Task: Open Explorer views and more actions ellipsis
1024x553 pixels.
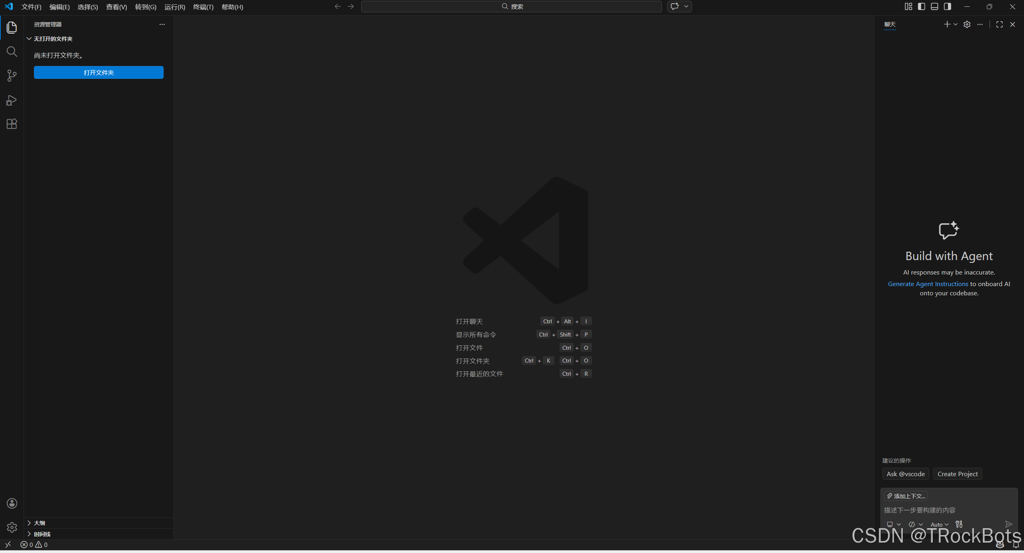Action: (162, 24)
